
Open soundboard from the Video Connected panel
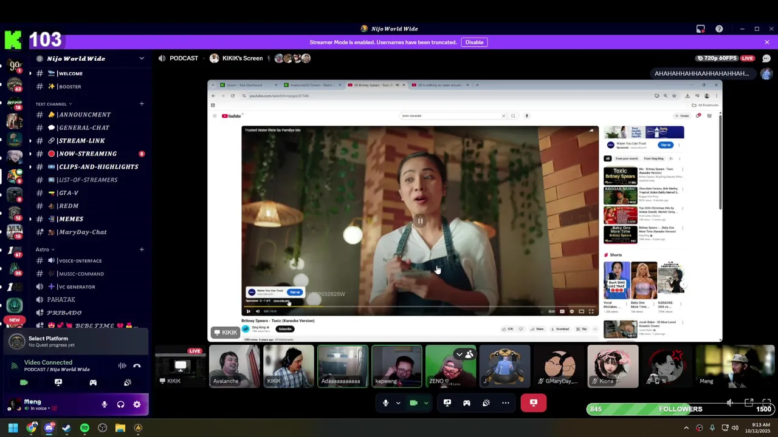[x=128, y=382]
